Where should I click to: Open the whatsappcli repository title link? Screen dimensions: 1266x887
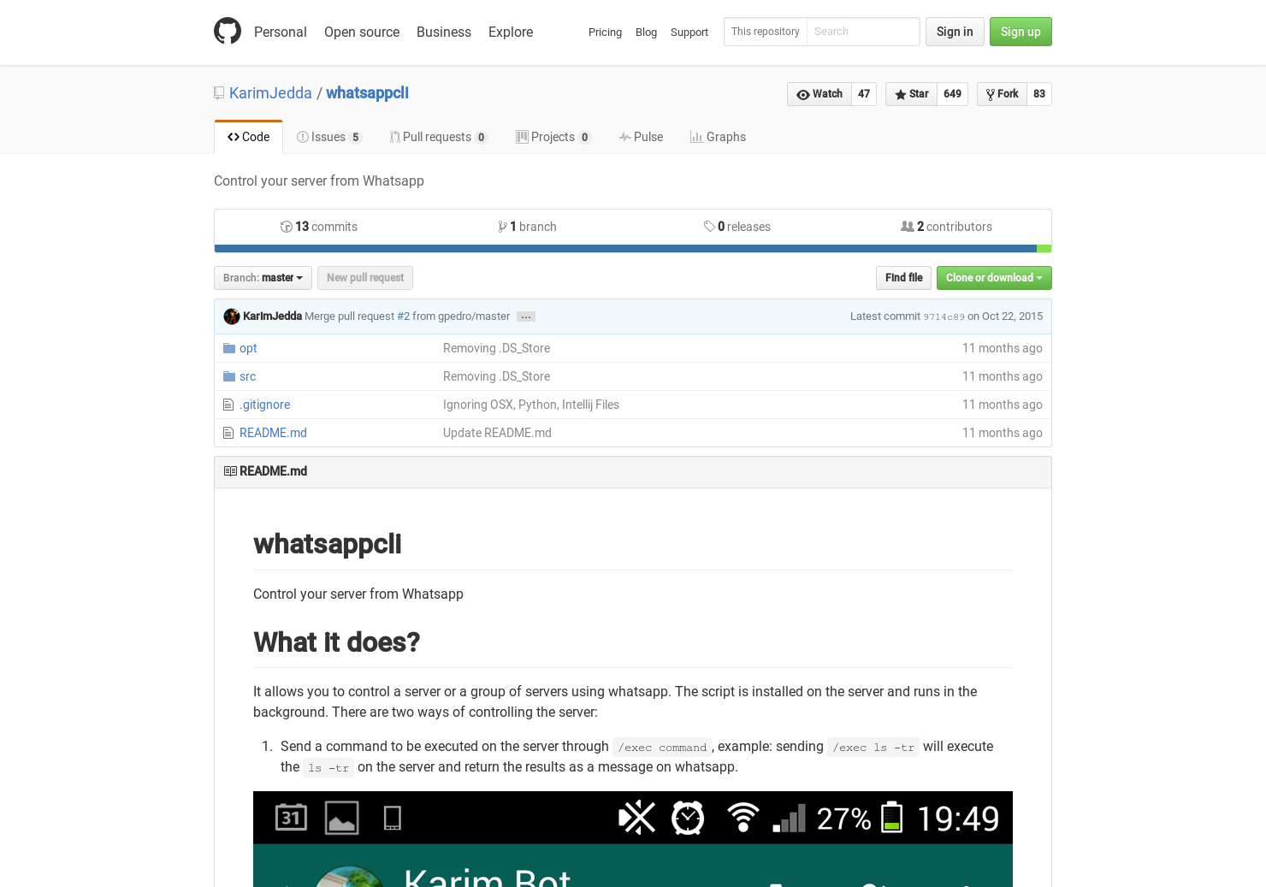(x=367, y=93)
